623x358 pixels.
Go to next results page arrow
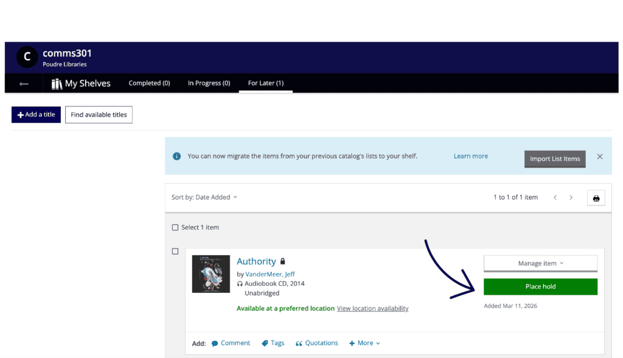click(571, 198)
